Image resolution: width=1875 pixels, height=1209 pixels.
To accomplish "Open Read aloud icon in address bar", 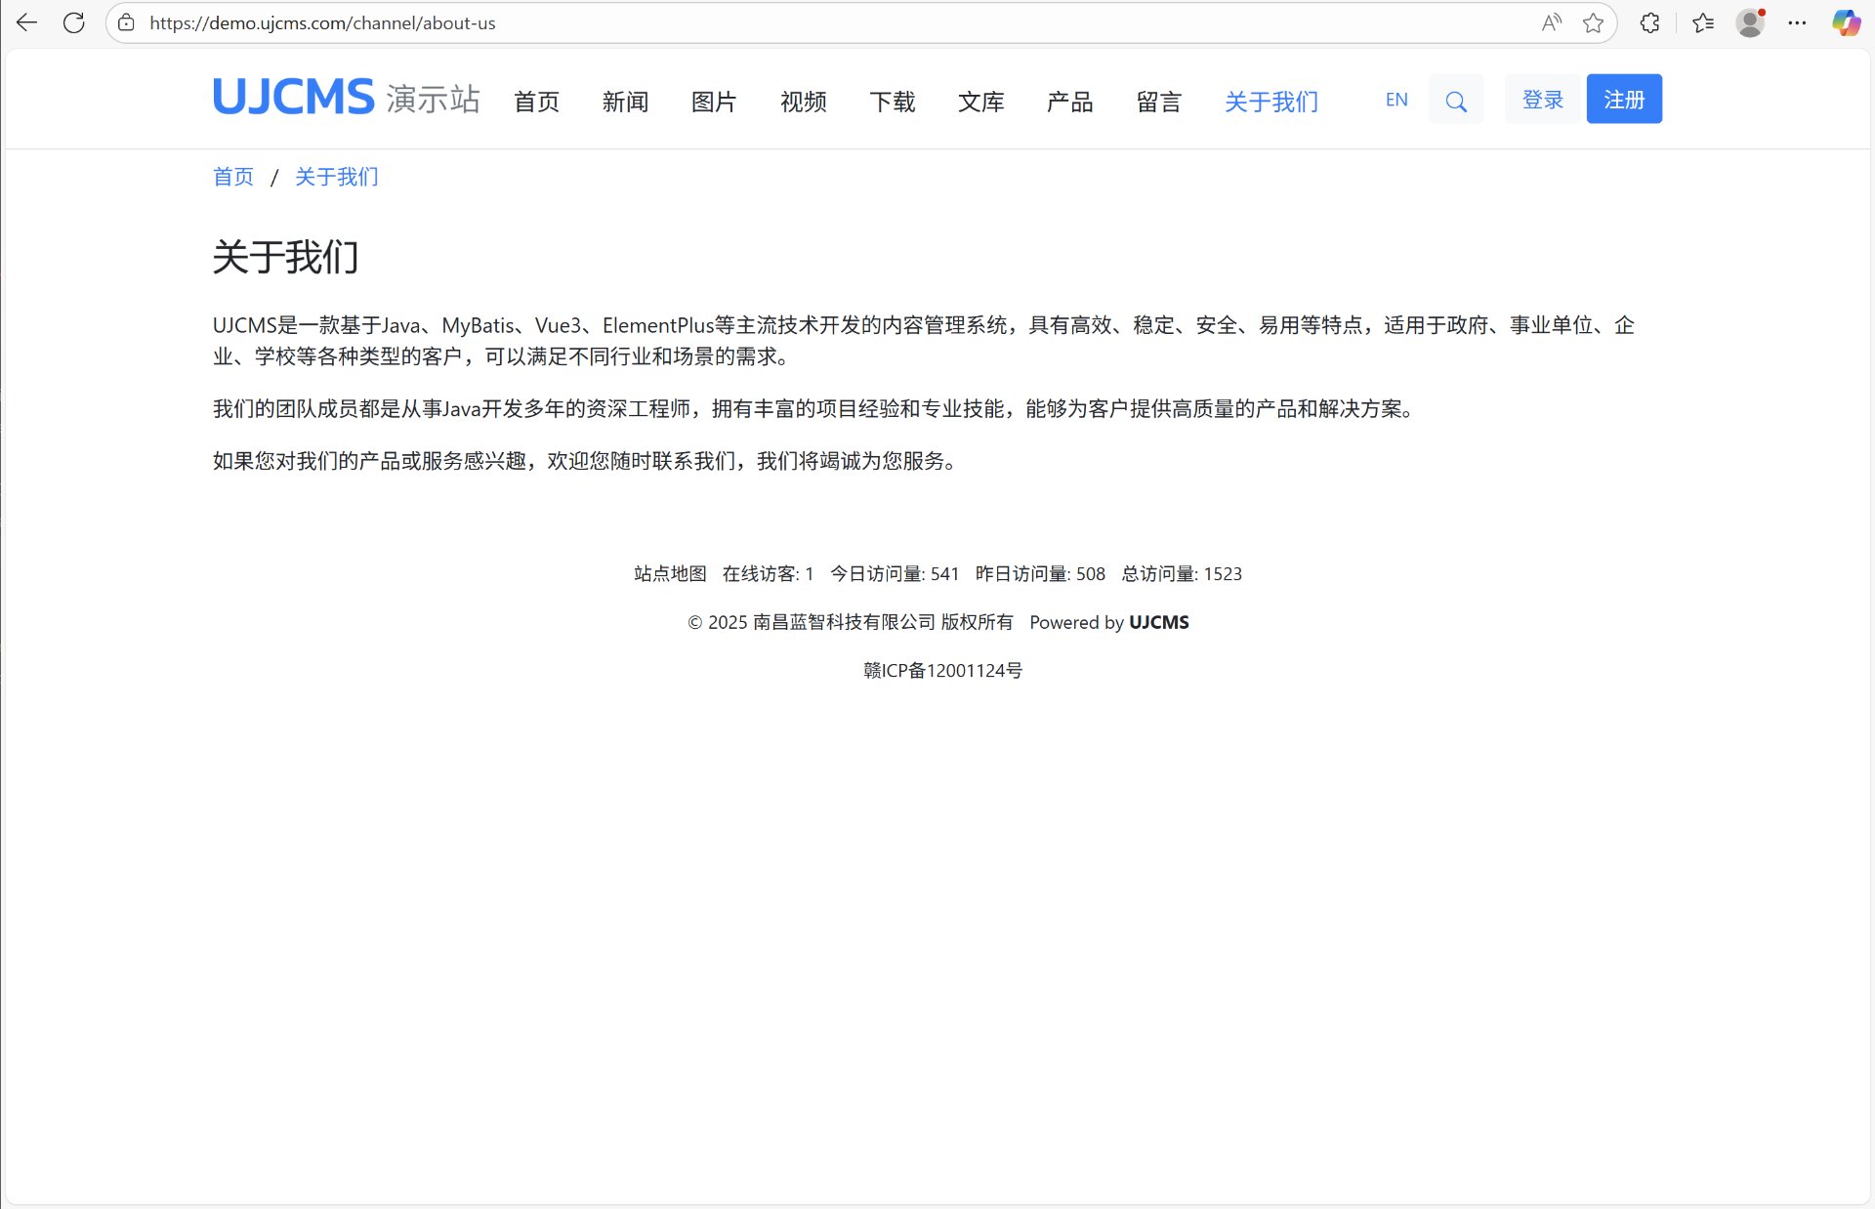I will 1551,22.
